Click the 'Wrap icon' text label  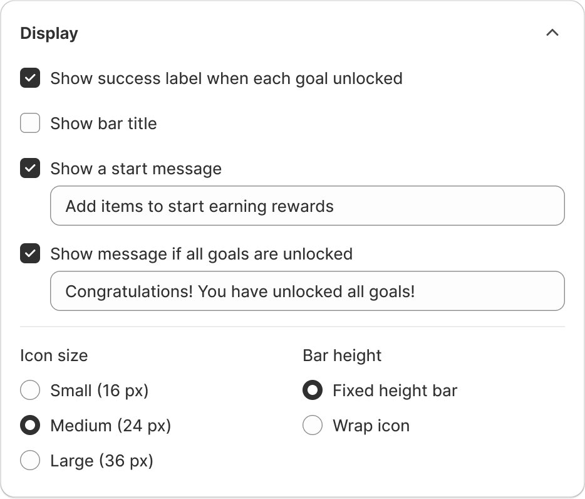(371, 426)
